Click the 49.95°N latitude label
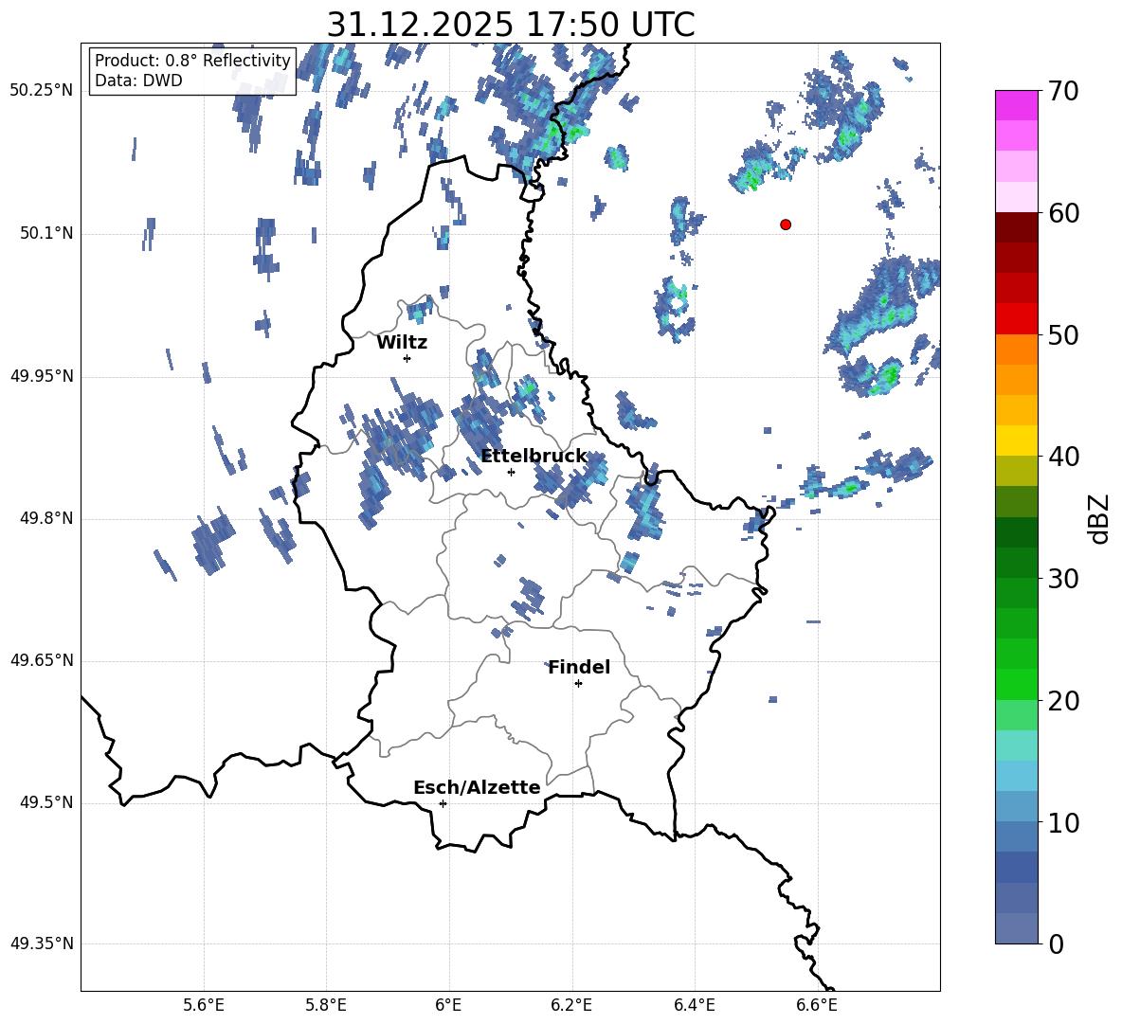The height and width of the screenshot is (1024, 1122). pyautogui.click(x=42, y=376)
